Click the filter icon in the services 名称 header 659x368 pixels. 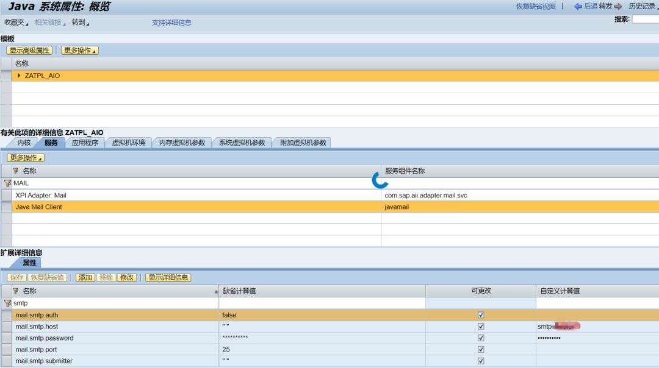click(x=15, y=171)
